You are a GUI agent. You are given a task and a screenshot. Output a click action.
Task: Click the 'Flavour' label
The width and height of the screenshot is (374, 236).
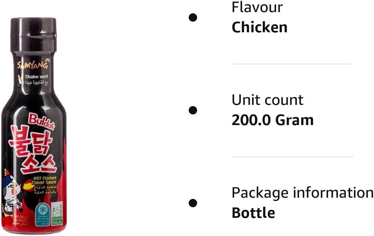(x=257, y=7)
